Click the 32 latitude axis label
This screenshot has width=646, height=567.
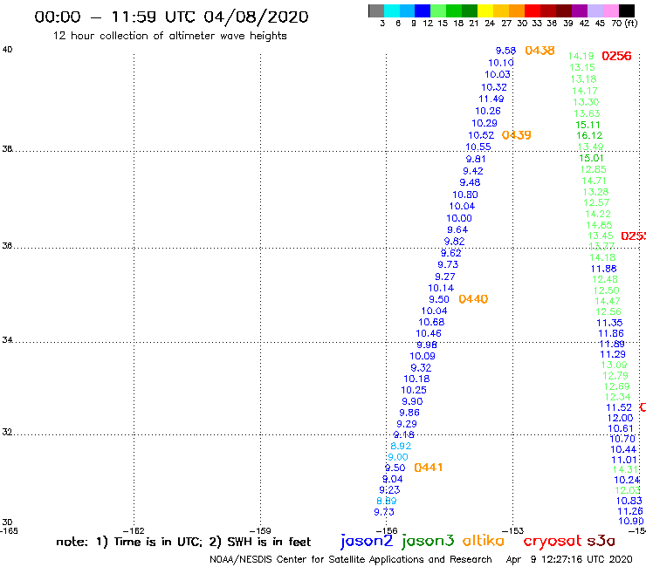[x=7, y=433]
